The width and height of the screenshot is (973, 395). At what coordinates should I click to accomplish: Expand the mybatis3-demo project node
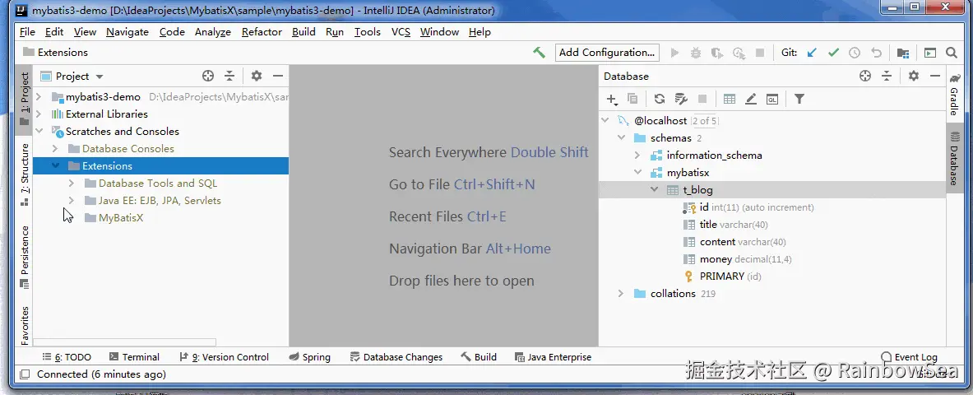(x=39, y=97)
